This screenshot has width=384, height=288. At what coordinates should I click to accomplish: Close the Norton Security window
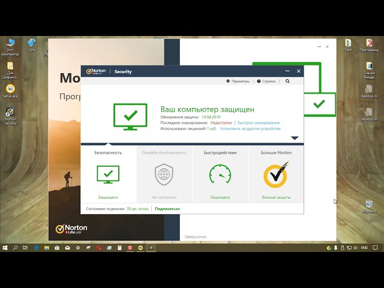pos(299,71)
